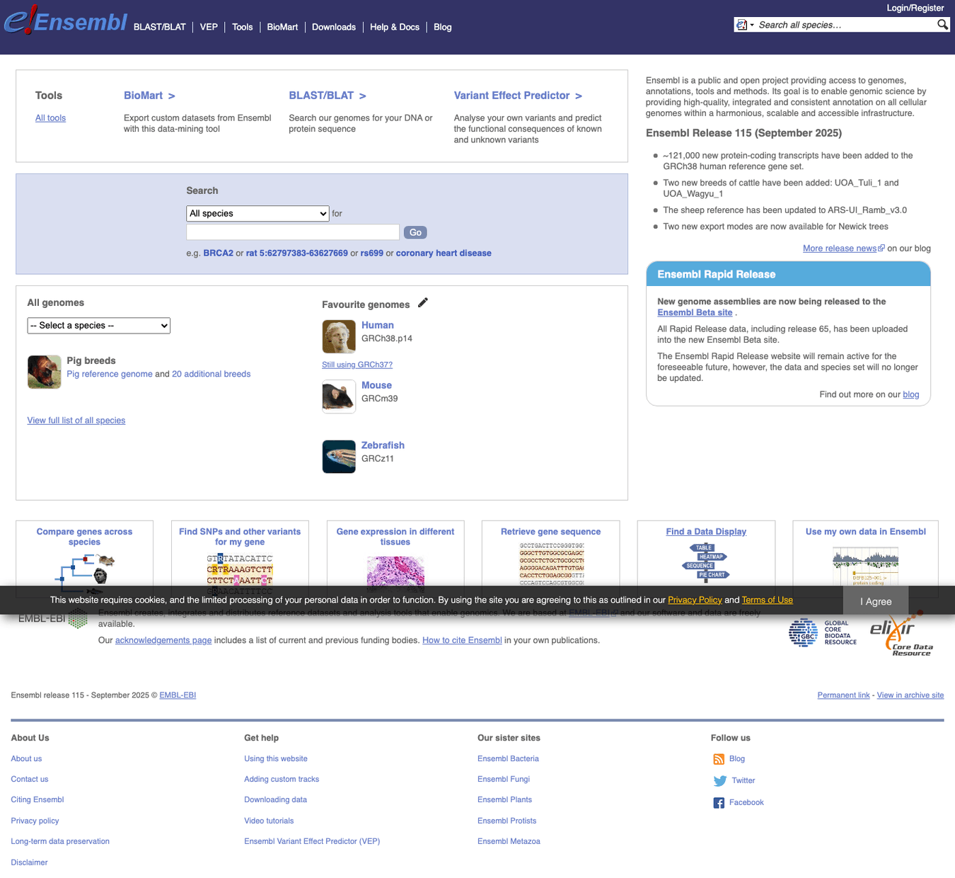Expand the '-- Select a species --' genome dropdown
The height and width of the screenshot is (878, 955).
(98, 325)
